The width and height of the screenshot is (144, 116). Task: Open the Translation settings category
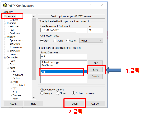tap(16, 47)
